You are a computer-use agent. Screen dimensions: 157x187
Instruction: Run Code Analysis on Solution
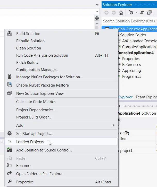[x=61, y=55]
